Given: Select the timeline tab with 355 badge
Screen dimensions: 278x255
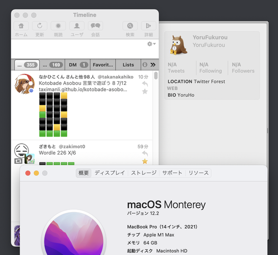Looking at the screenshot, I should tap(27, 65).
